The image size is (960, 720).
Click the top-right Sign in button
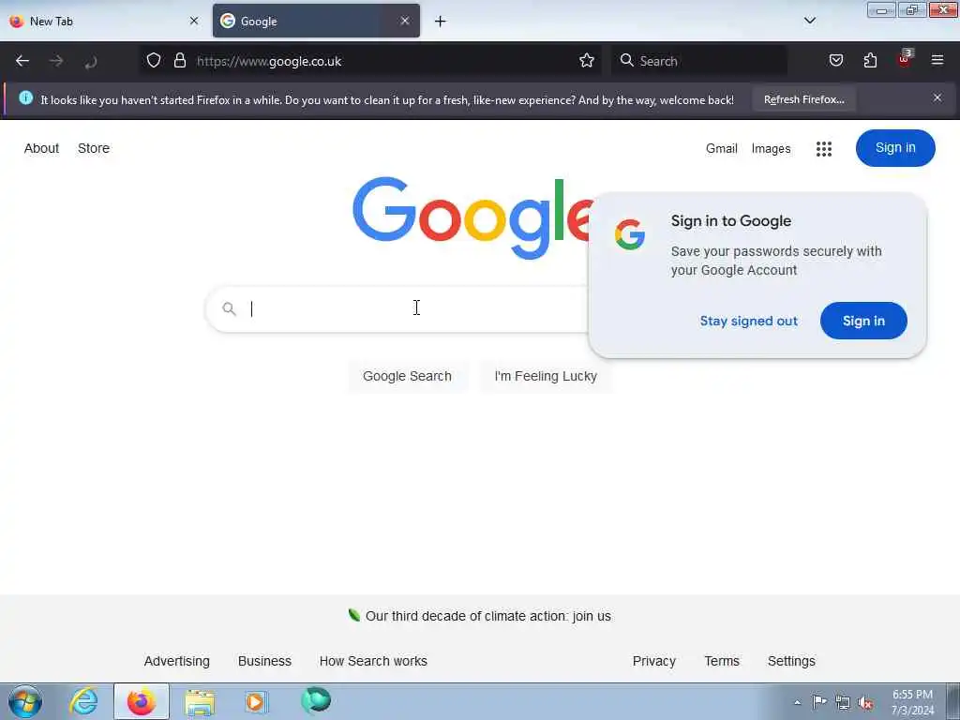[895, 147]
